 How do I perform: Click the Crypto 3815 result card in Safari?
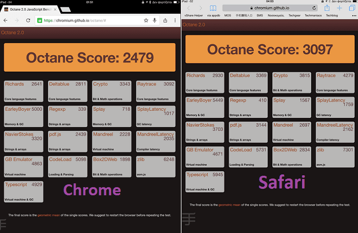pyautogui.click(x=292, y=83)
